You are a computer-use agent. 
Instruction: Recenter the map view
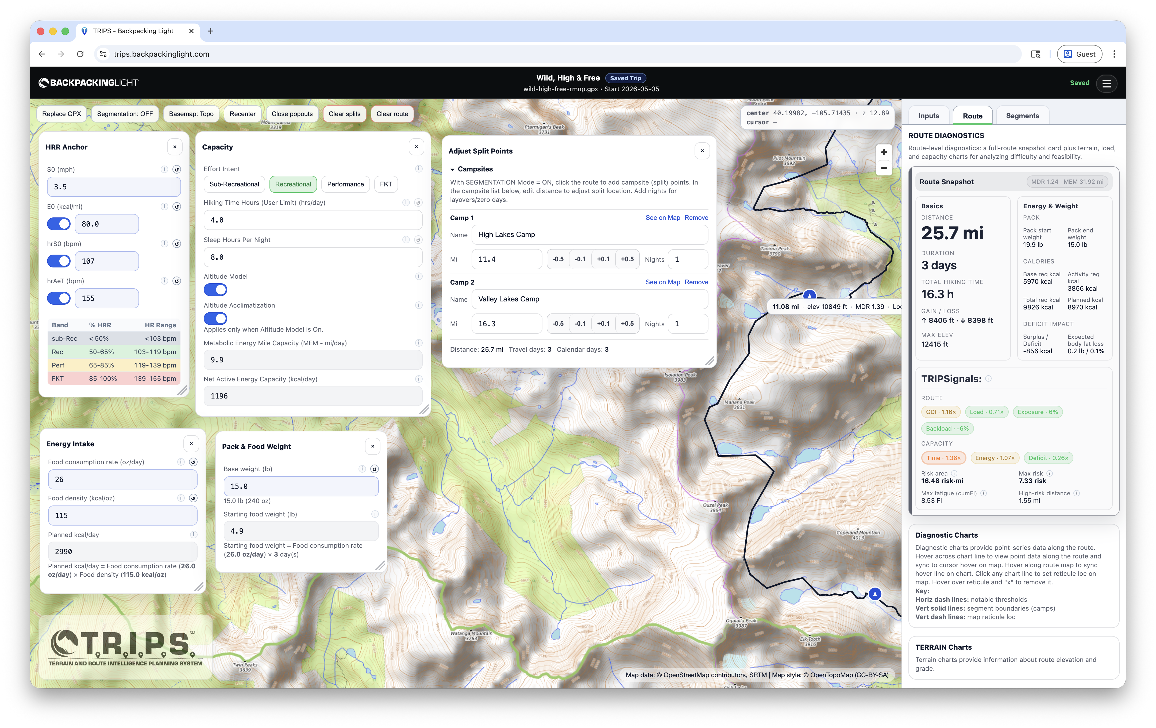[x=242, y=114]
